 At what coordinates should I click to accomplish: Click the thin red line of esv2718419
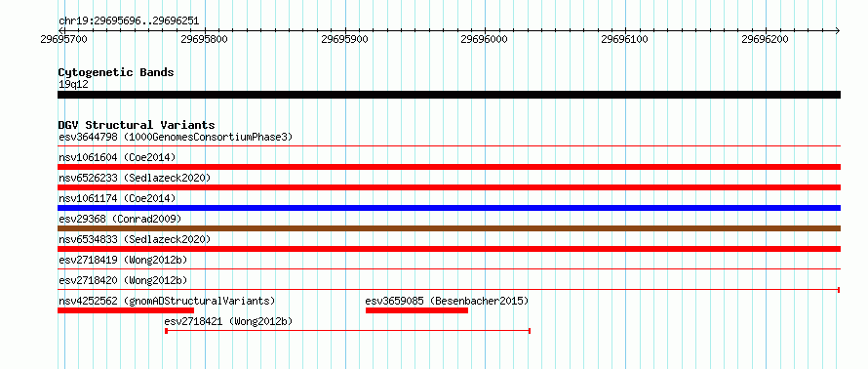pos(449,269)
